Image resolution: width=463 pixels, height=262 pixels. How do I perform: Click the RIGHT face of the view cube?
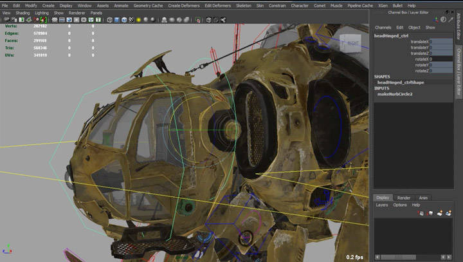(x=351, y=44)
